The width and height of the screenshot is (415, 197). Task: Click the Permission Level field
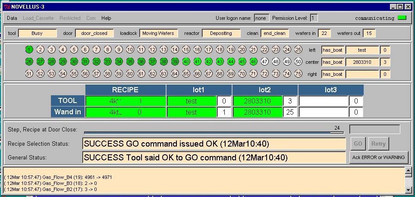314,18
